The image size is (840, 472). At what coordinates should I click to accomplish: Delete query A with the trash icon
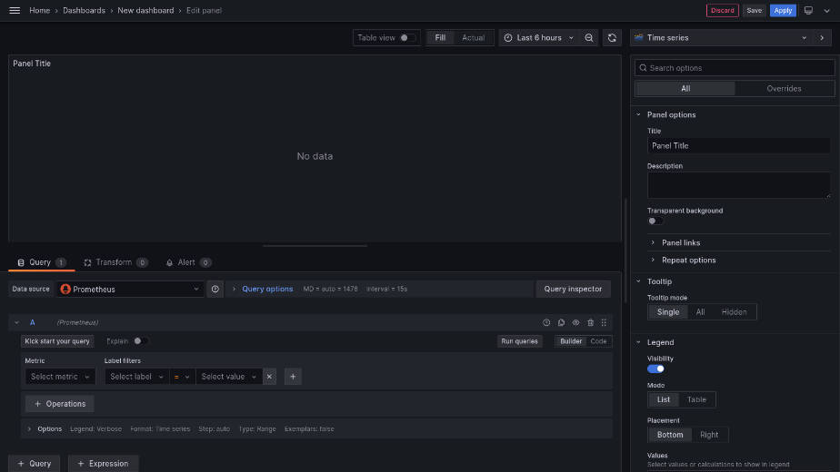(590, 323)
